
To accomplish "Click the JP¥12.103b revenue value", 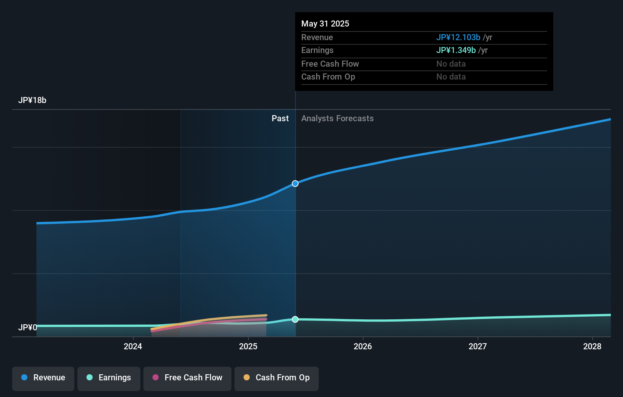I will [x=458, y=37].
